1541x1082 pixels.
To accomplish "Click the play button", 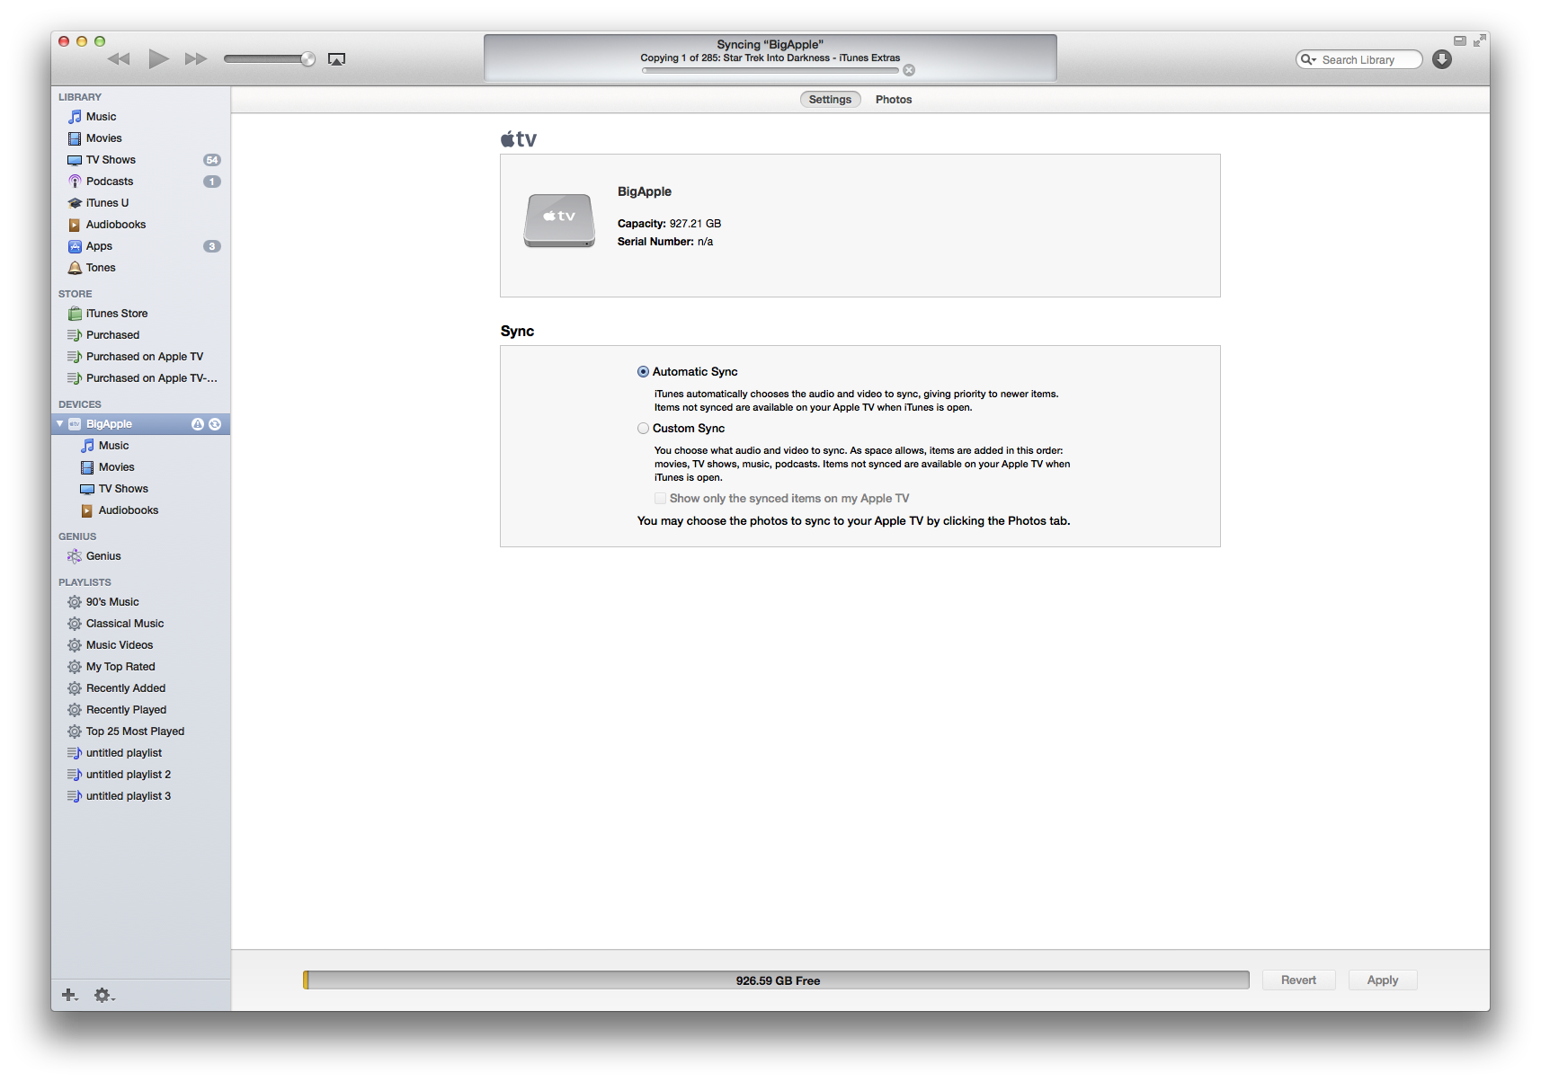I will [158, 59].
